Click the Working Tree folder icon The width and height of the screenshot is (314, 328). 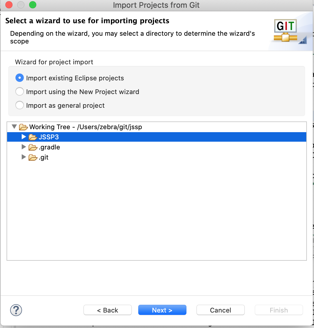coord(23,127)
